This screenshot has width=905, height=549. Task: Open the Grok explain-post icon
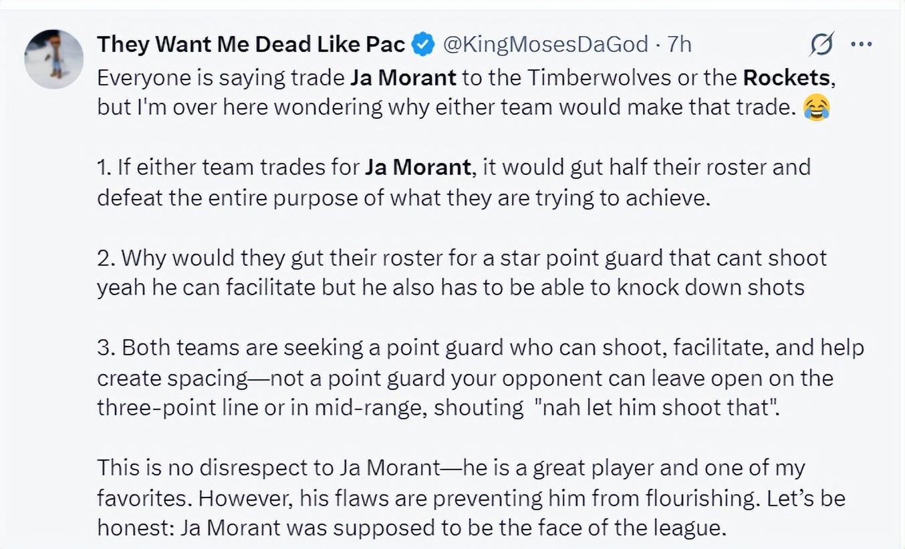pos(821,44)
